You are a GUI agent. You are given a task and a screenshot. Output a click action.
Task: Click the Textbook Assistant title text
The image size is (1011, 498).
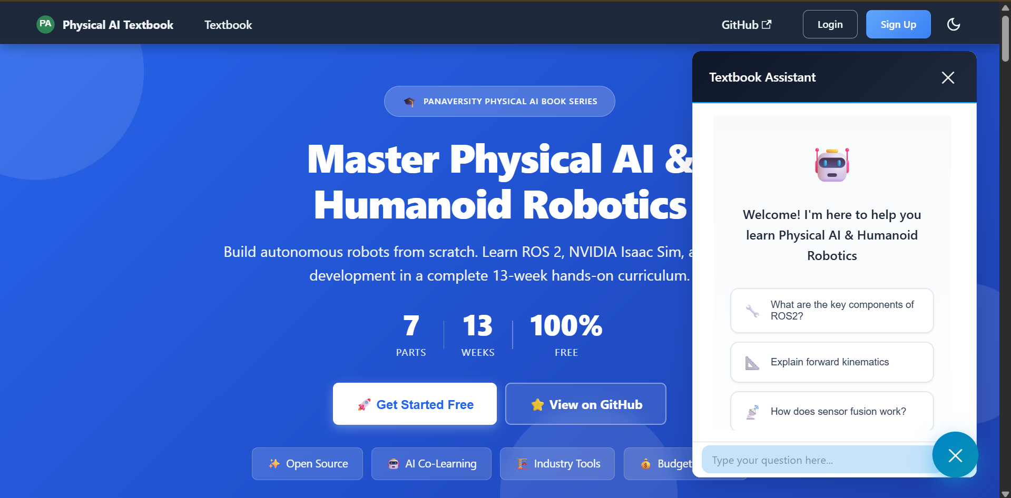[762, 77]
